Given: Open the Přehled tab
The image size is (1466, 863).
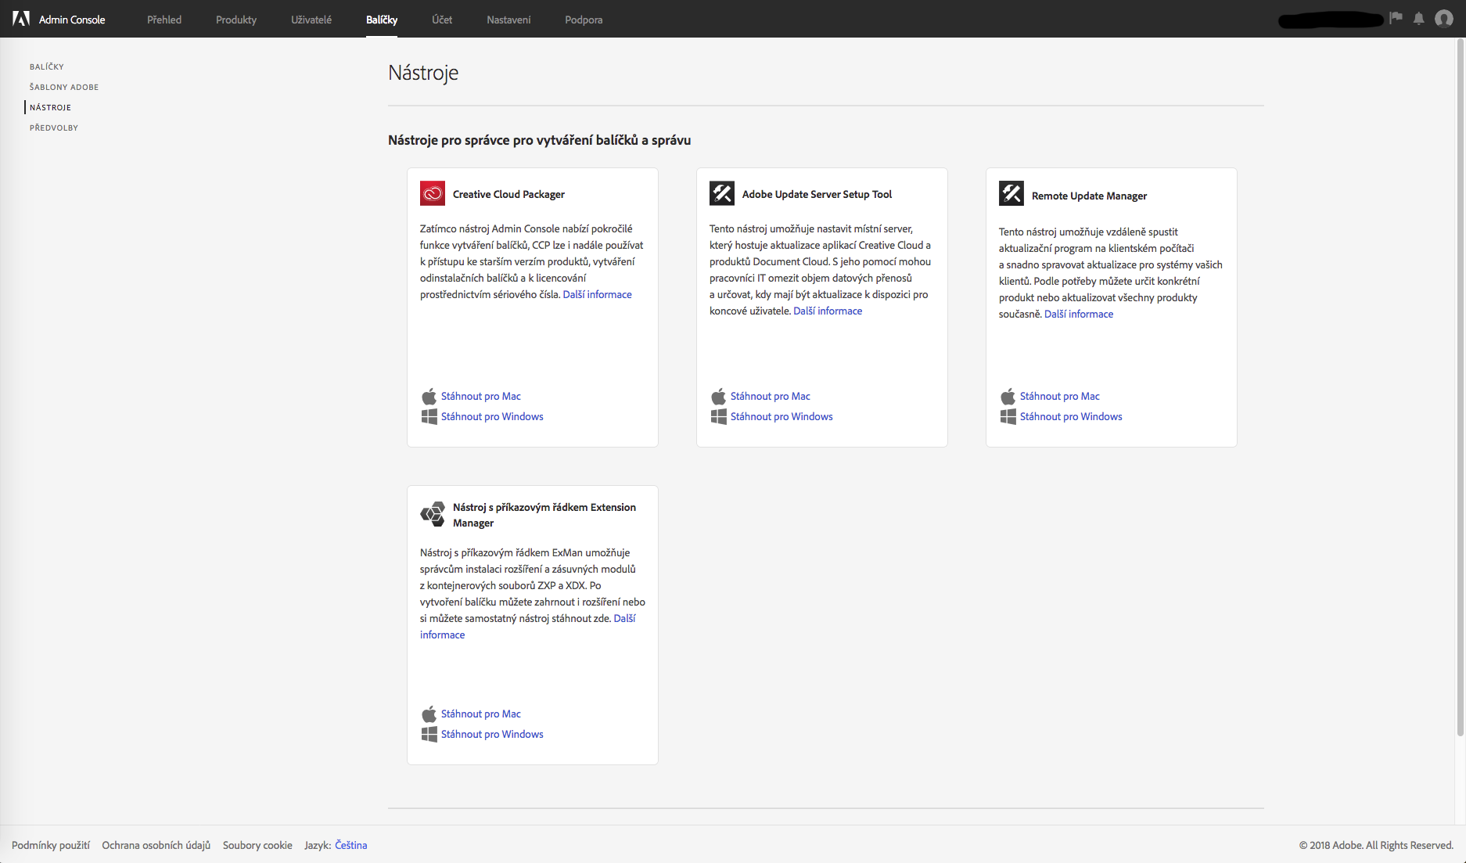Looking at the screenshot, I should [164, 20].
